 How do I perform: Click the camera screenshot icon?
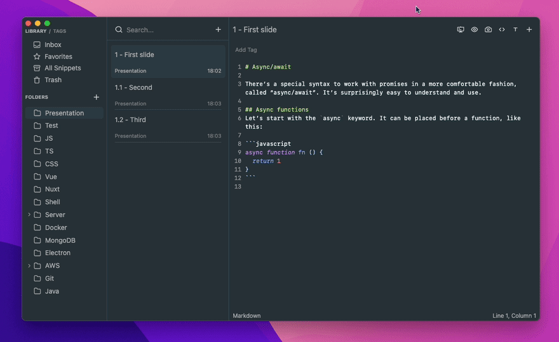coord(488,30)
